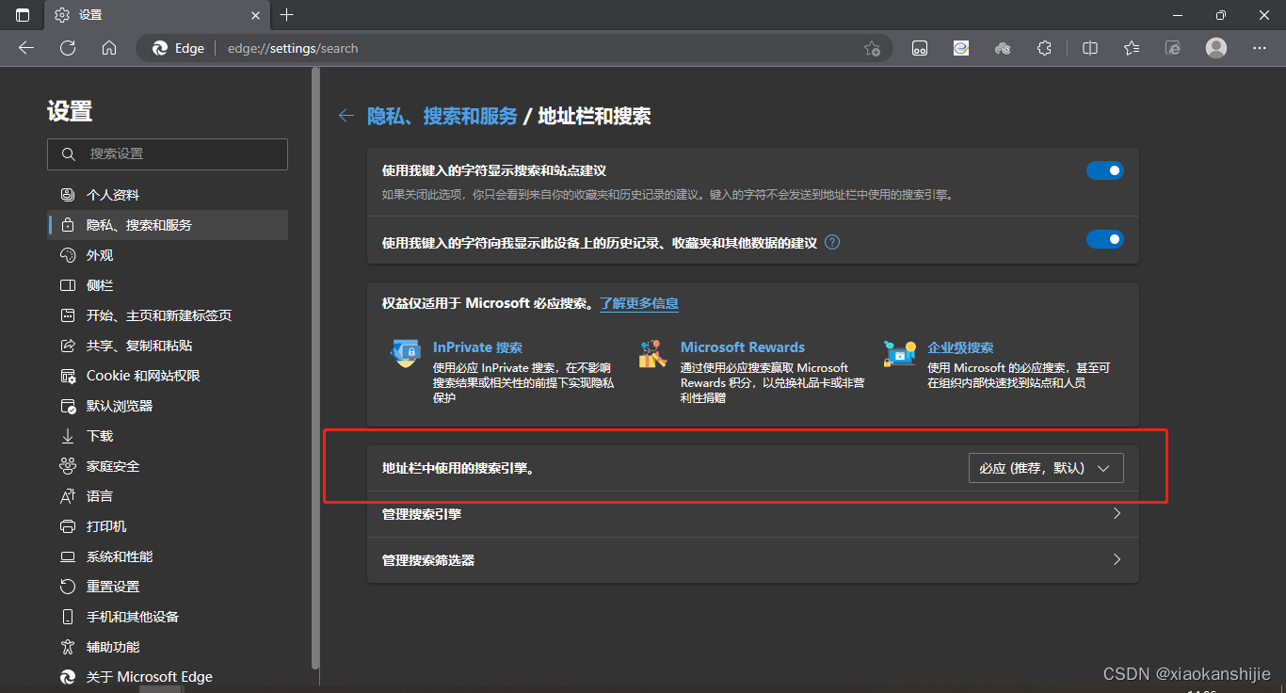The height and width of the screenshot is (693, 1286).
Task: Disable history and favorites suggestions toggle
Action: pos(1105,239)
